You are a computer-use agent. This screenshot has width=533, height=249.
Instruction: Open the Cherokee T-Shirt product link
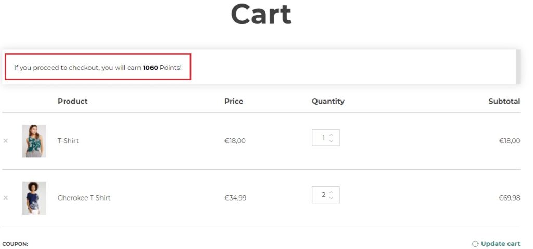84,197
